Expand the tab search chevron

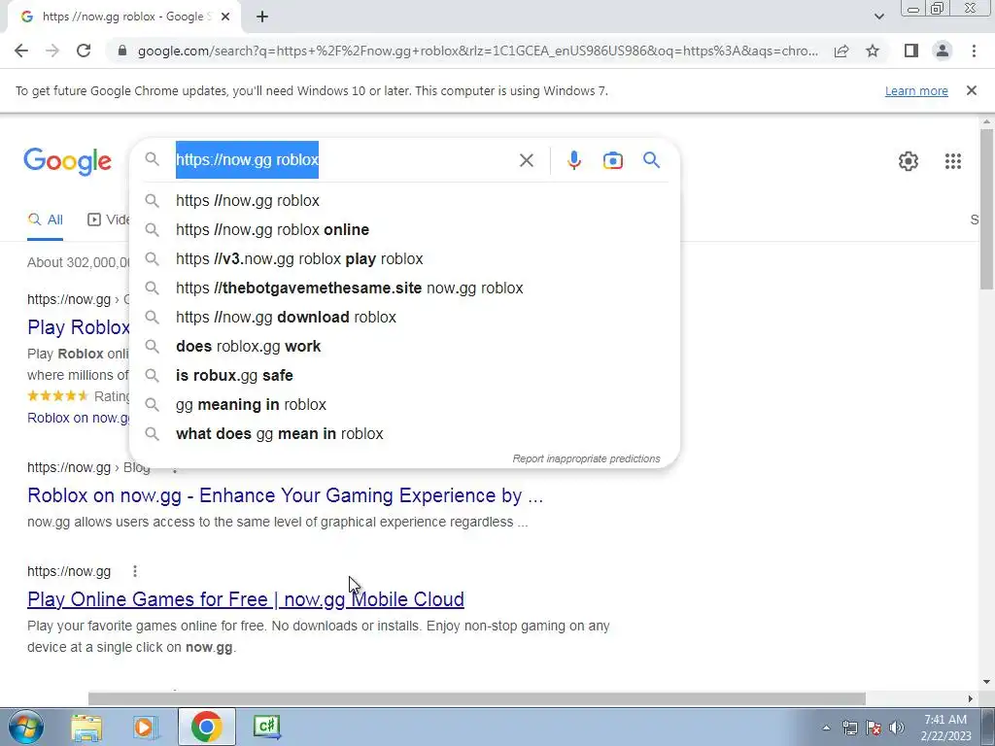coord(878,17)
